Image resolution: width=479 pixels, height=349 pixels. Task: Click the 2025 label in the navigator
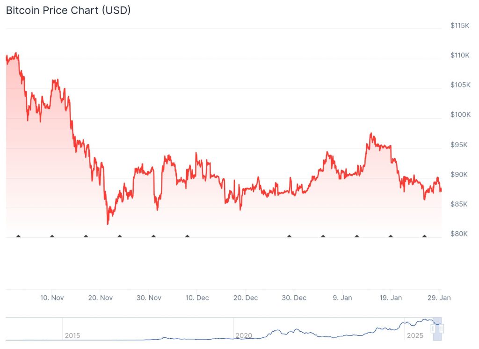click(414, 335)
